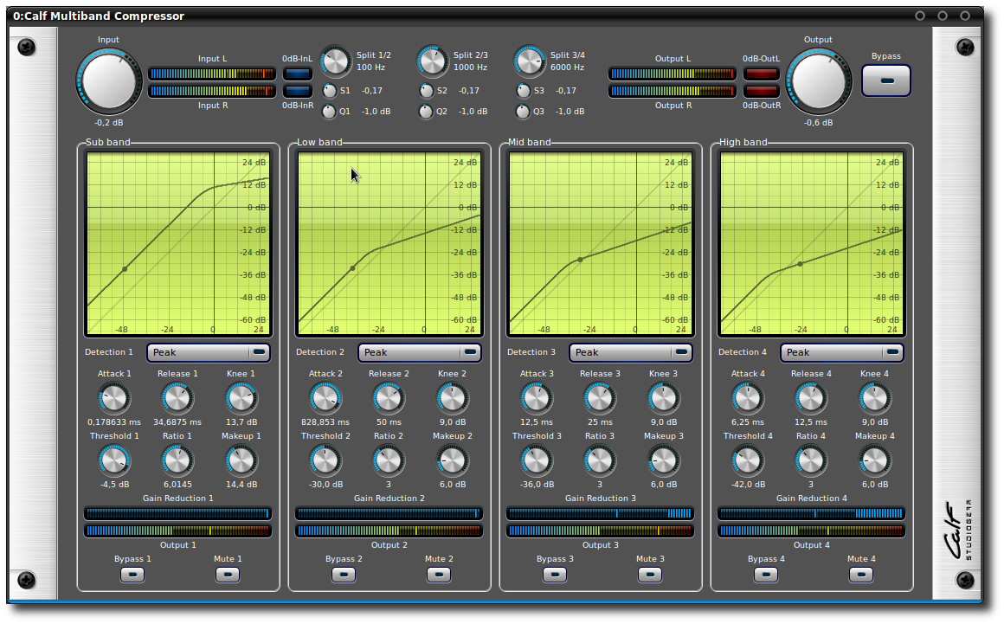Click the Input gain knob
Screen dimensions: 1004x624
click(x=109, y=80)
